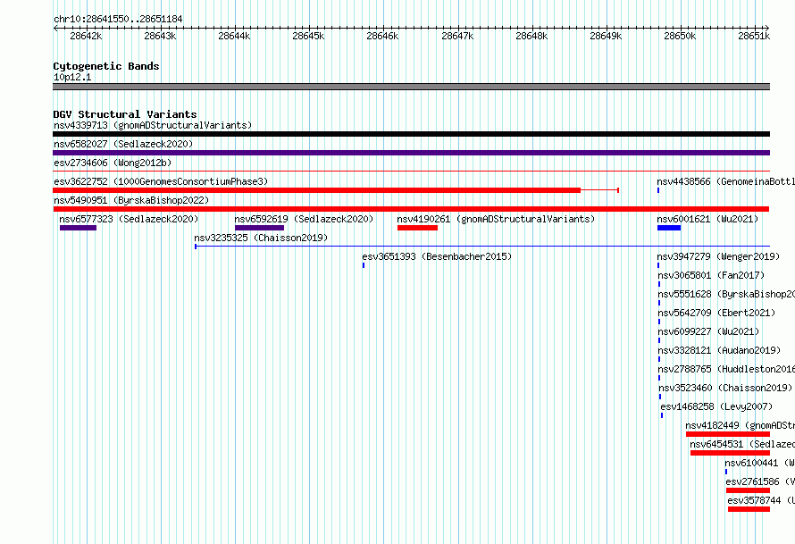795x544 pixels.
Task: Select the blue nsv6001621 variant bar
Action: [x=669, y=228]
